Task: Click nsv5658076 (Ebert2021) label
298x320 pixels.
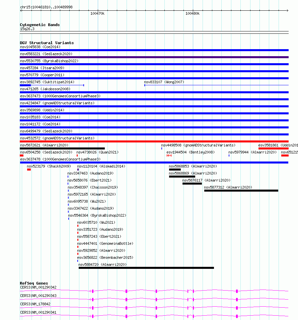Action: 89,181
